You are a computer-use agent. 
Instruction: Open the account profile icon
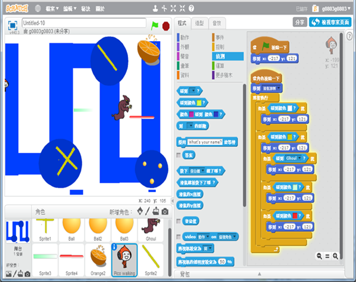click(x=315, y=9)
